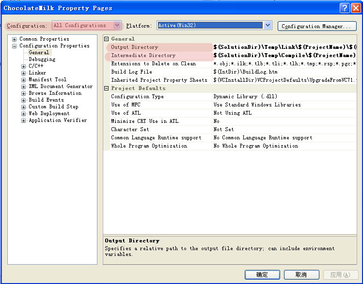Select Common Properties label

[x=44, y=39]
